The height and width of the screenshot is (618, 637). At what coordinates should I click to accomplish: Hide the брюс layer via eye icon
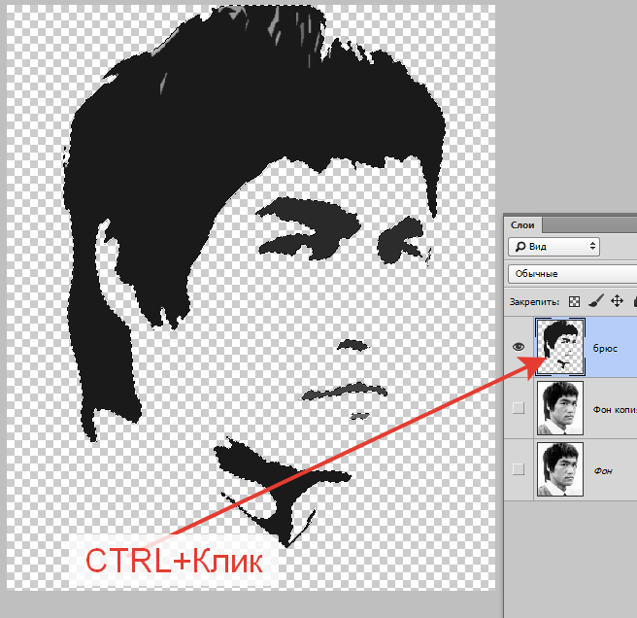(x=518, y=347)
